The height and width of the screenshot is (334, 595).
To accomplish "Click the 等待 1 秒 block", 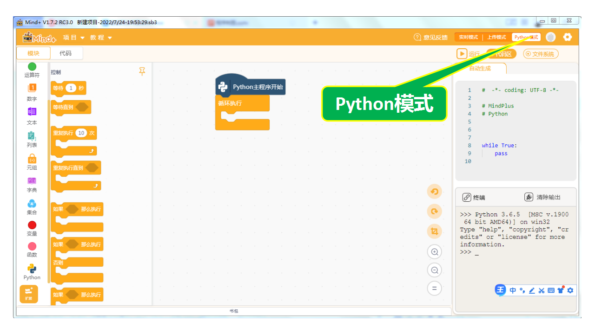I will [68, 88].
